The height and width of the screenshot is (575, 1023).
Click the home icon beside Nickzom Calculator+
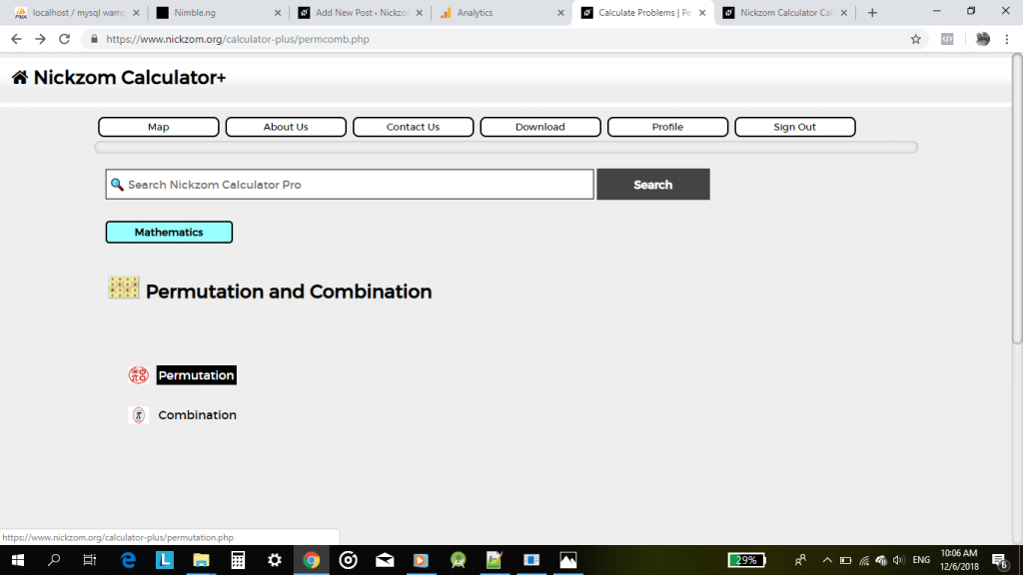pos(20,78)
